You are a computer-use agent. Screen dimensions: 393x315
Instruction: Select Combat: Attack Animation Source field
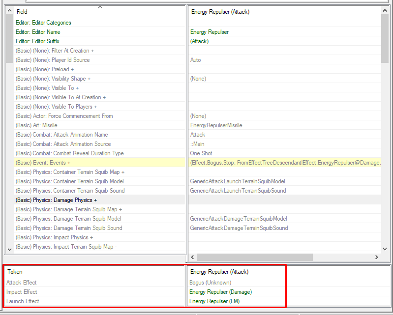[x=99, y=144]
